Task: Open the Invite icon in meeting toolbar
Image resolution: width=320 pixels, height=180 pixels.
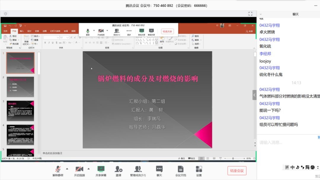Action: click(x=119, y=171)
